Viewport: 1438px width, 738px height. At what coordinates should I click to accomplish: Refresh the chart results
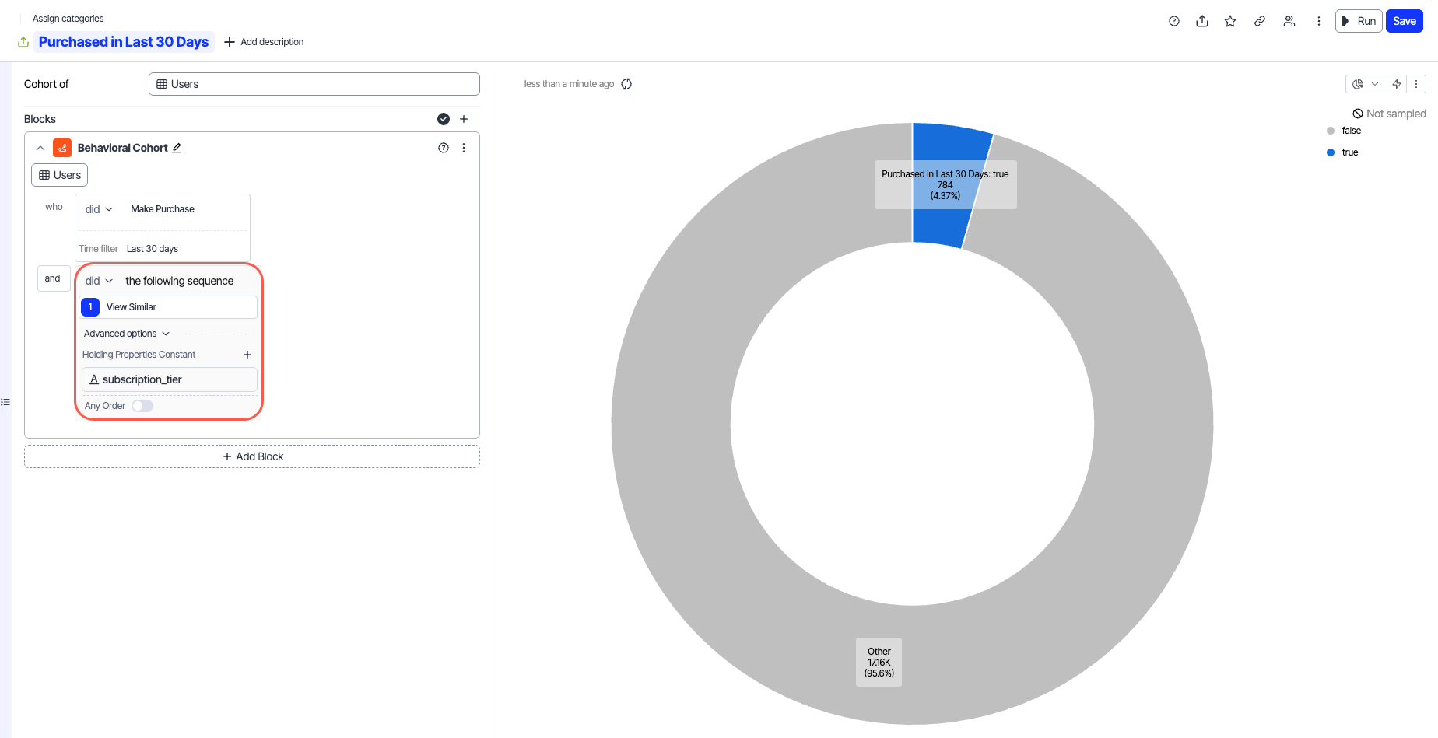pos(626,84)
